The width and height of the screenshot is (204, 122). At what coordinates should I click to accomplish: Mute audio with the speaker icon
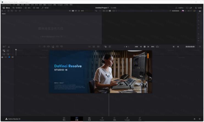(x=200, y=11)
